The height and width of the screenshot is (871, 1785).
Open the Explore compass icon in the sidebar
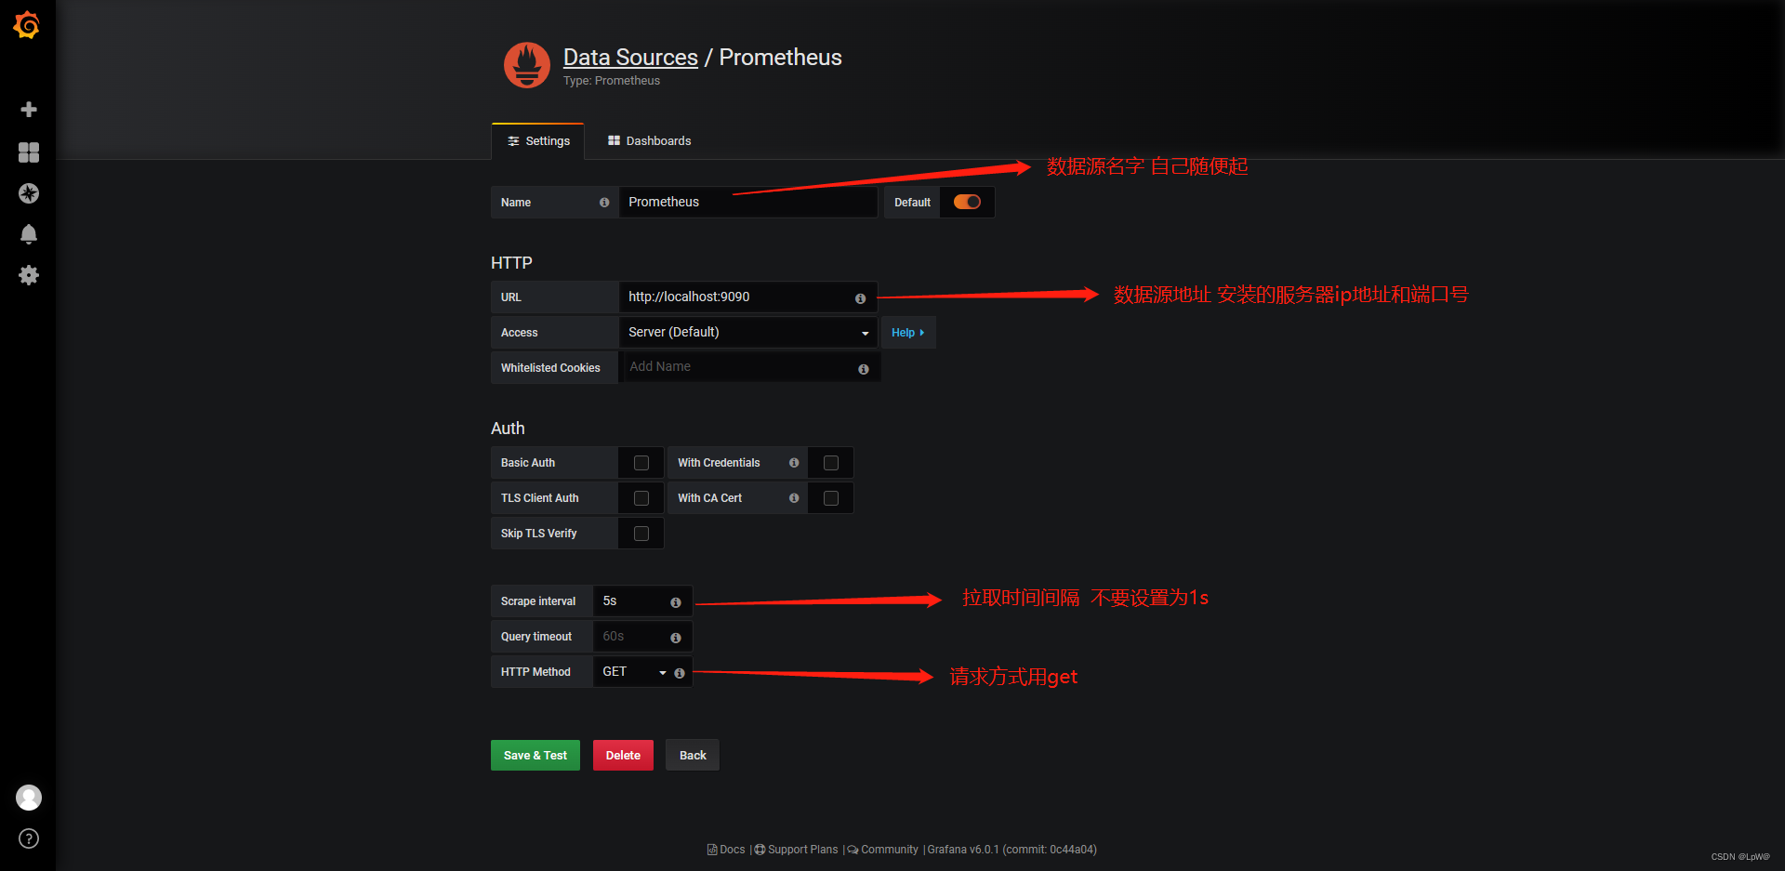pyautogui.click(x=29, y=193)
